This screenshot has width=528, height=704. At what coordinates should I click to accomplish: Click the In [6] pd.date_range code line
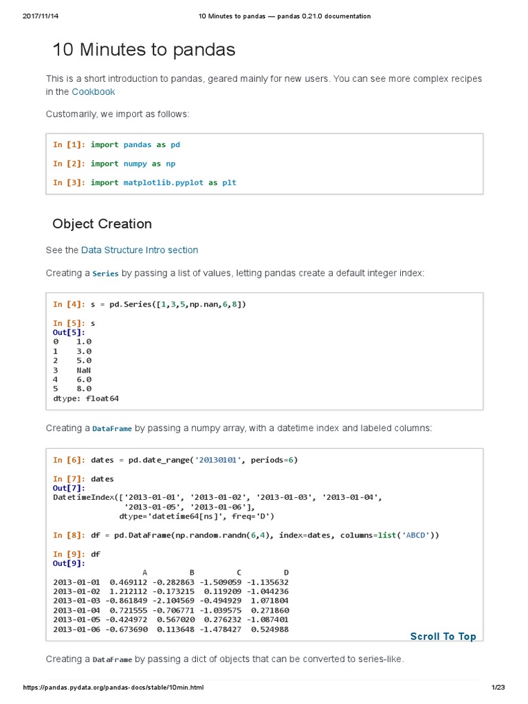[x=175, y=460]
